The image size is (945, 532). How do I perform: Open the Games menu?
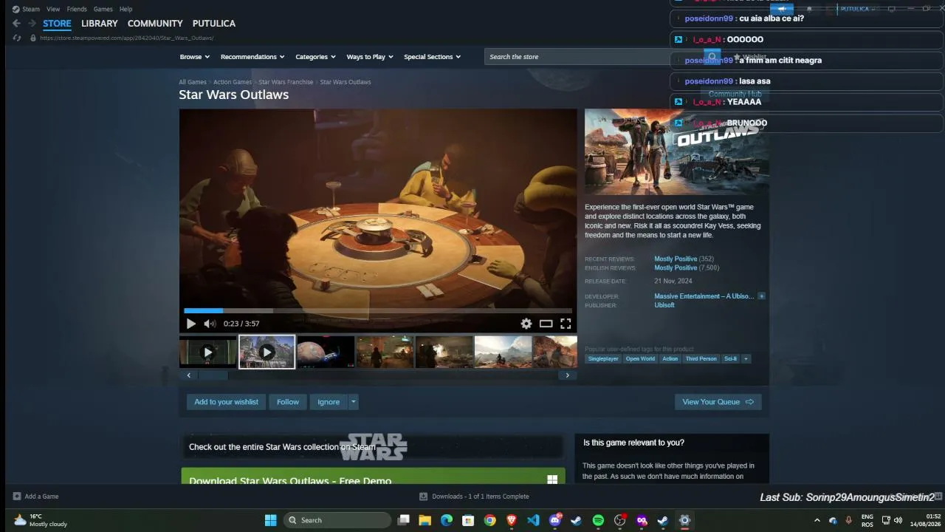pos(103,9)
